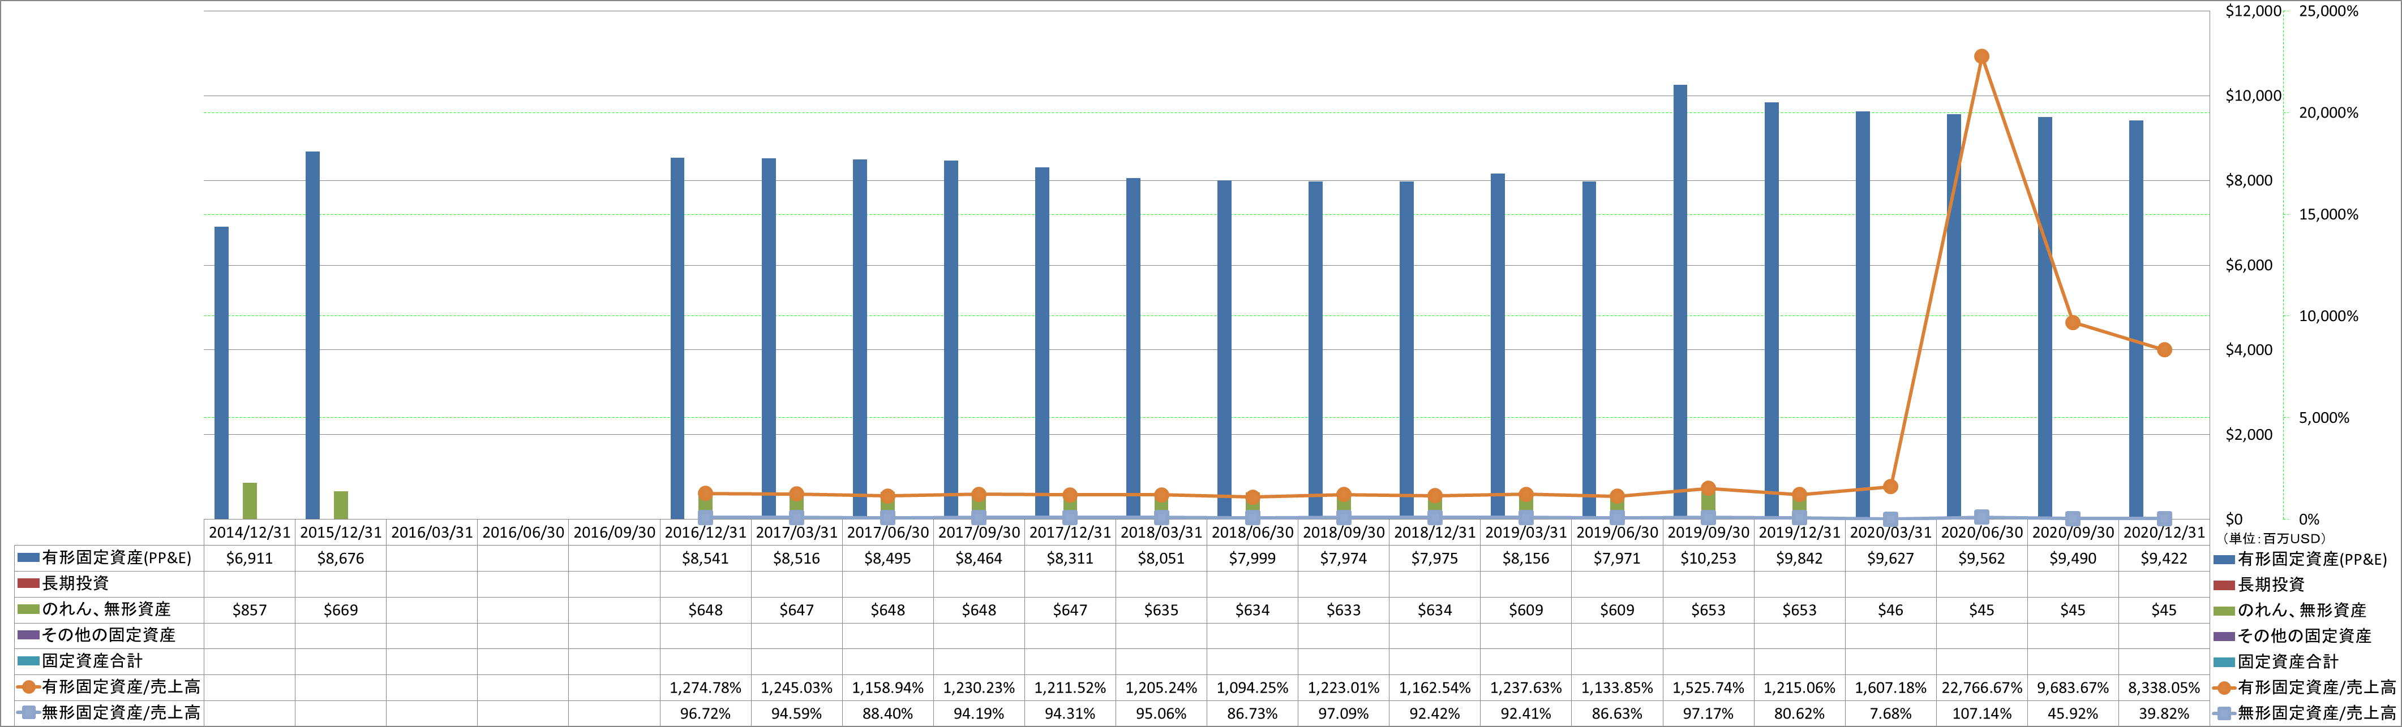
Task: Select left table row label 長期投資
Action: click(x=75, y=583)
